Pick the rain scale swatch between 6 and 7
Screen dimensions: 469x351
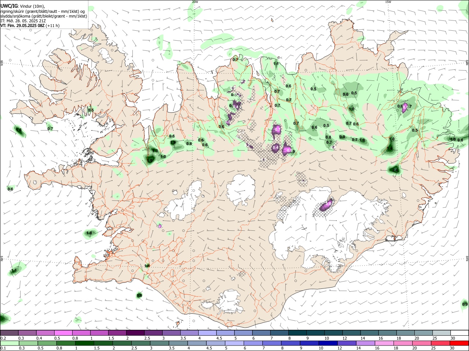(x=253, y=343)
